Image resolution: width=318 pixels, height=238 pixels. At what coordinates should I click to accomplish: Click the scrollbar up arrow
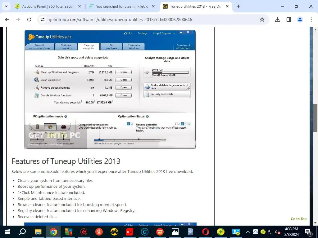[x=315, y=30]
